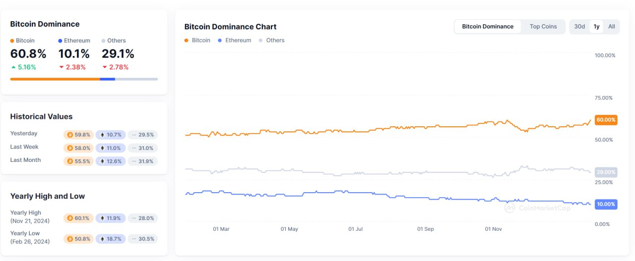The height and width of the screenshot is (261, 635).
Task: Click the 01 Sep chart axis marker
Action: tap(426, 229)
